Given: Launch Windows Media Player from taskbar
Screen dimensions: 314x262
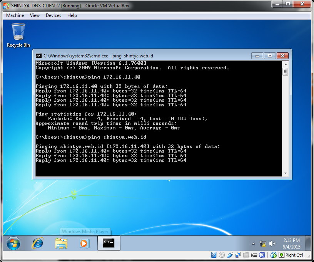Looking at the screenshot, I should click(x=85, y=244).
